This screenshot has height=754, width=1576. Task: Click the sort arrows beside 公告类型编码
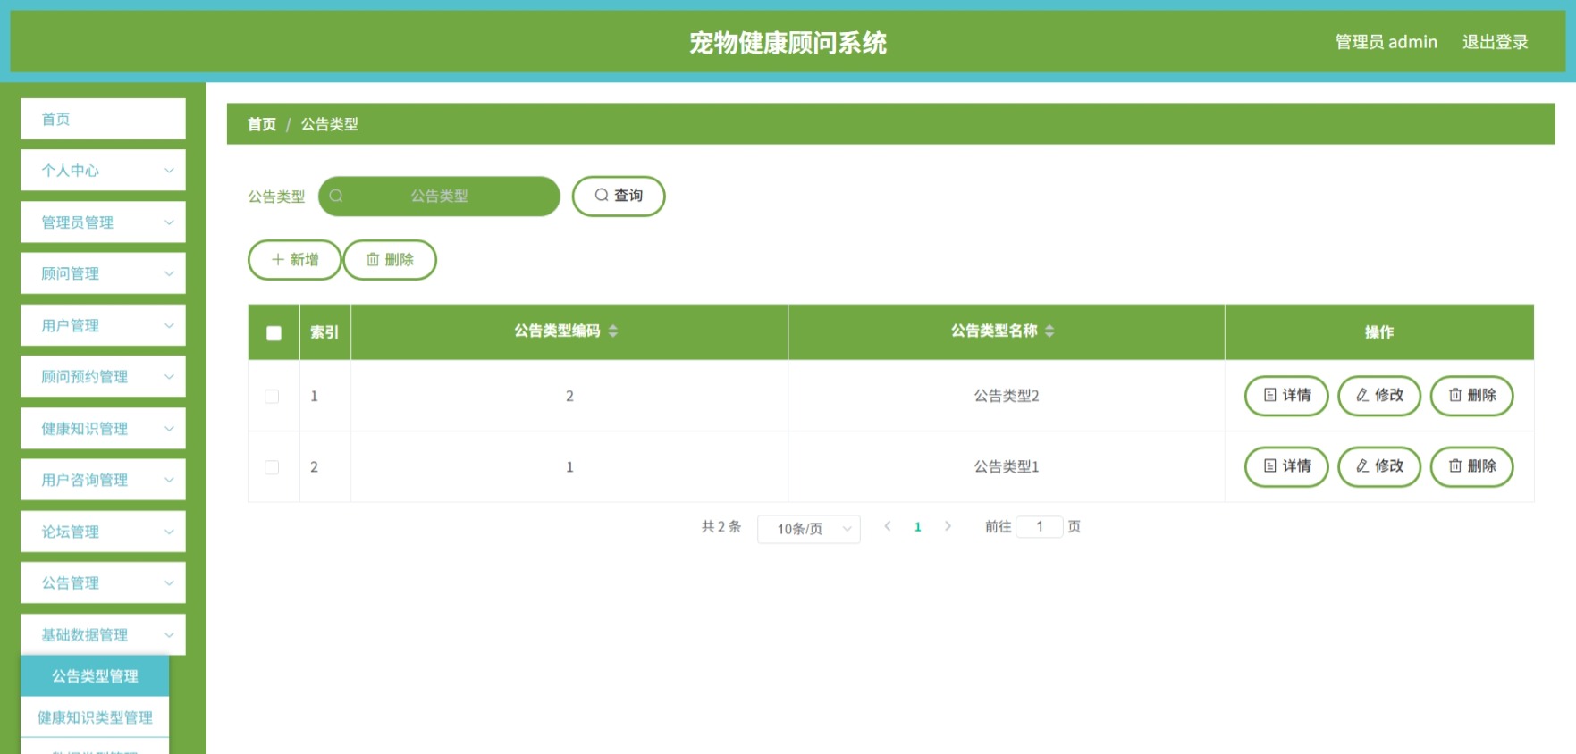click(x=613, y=331)
